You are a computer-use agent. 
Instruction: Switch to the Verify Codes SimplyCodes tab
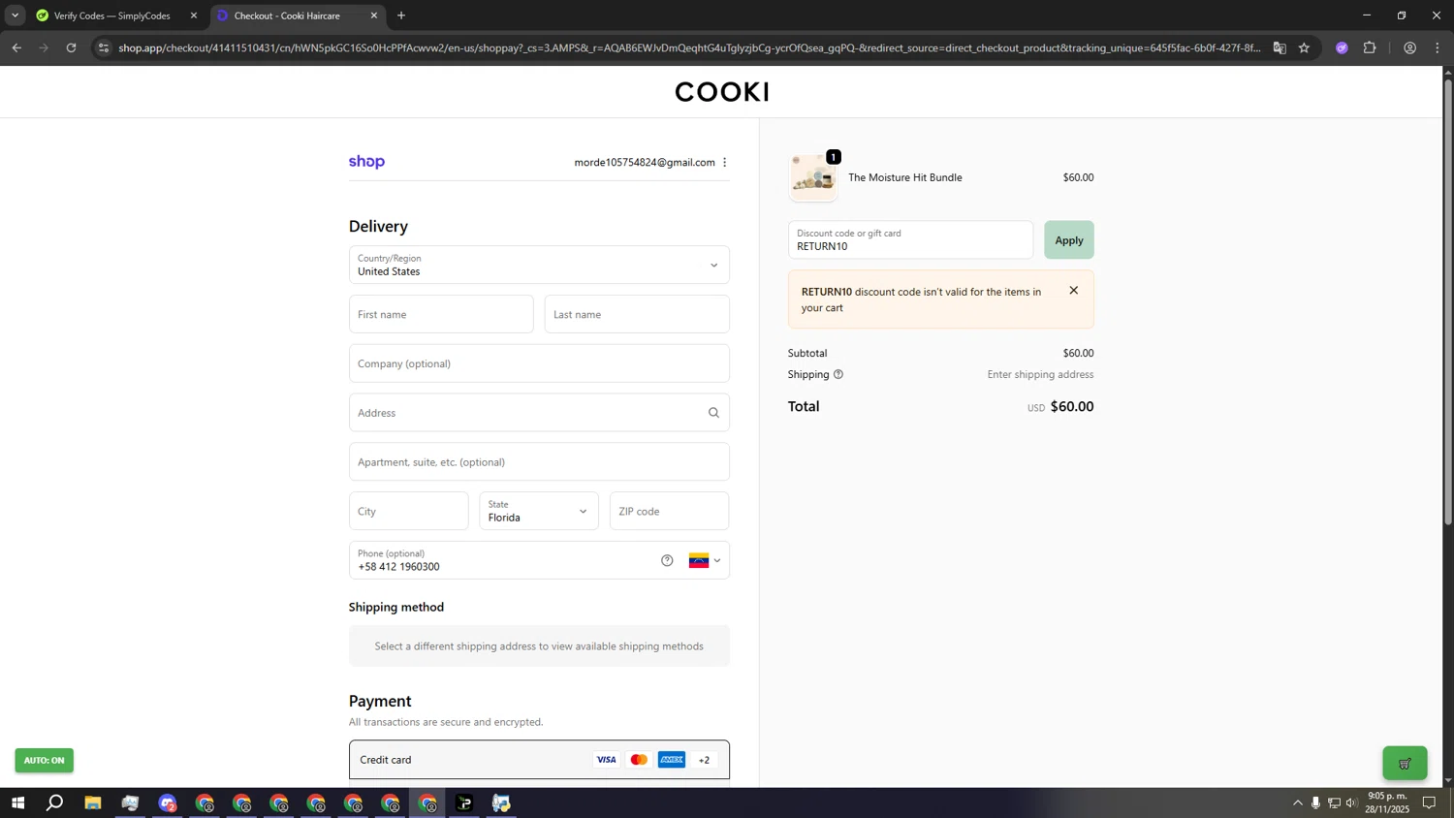coord(111,16)
